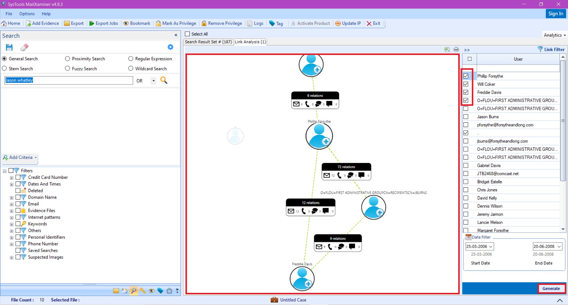Image resolution: width=568 pixels, height=305 pixels.
Task: Click the blue tag icon in the bottom toolbar
Action: point(160,291)
